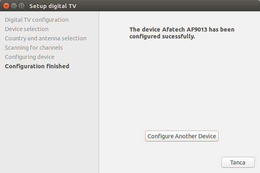
Task: Maximize the Setup digital TV window
Action: point(21,6)
